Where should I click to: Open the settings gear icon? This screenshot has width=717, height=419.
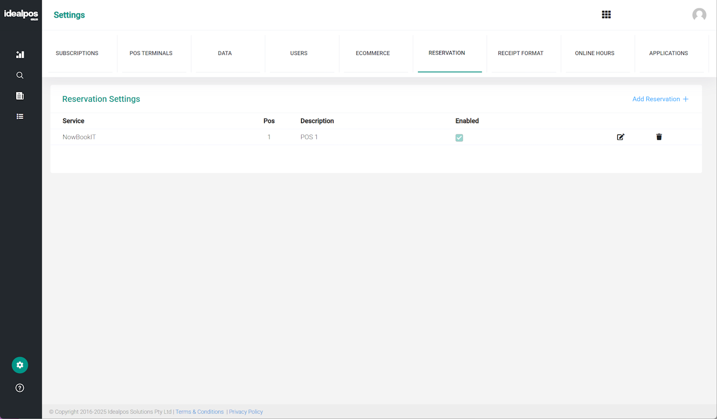pyautogui.click(x=20, y=365)
